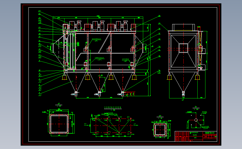Select the large square flange detail view
The image size is (242, 149).
59,124
